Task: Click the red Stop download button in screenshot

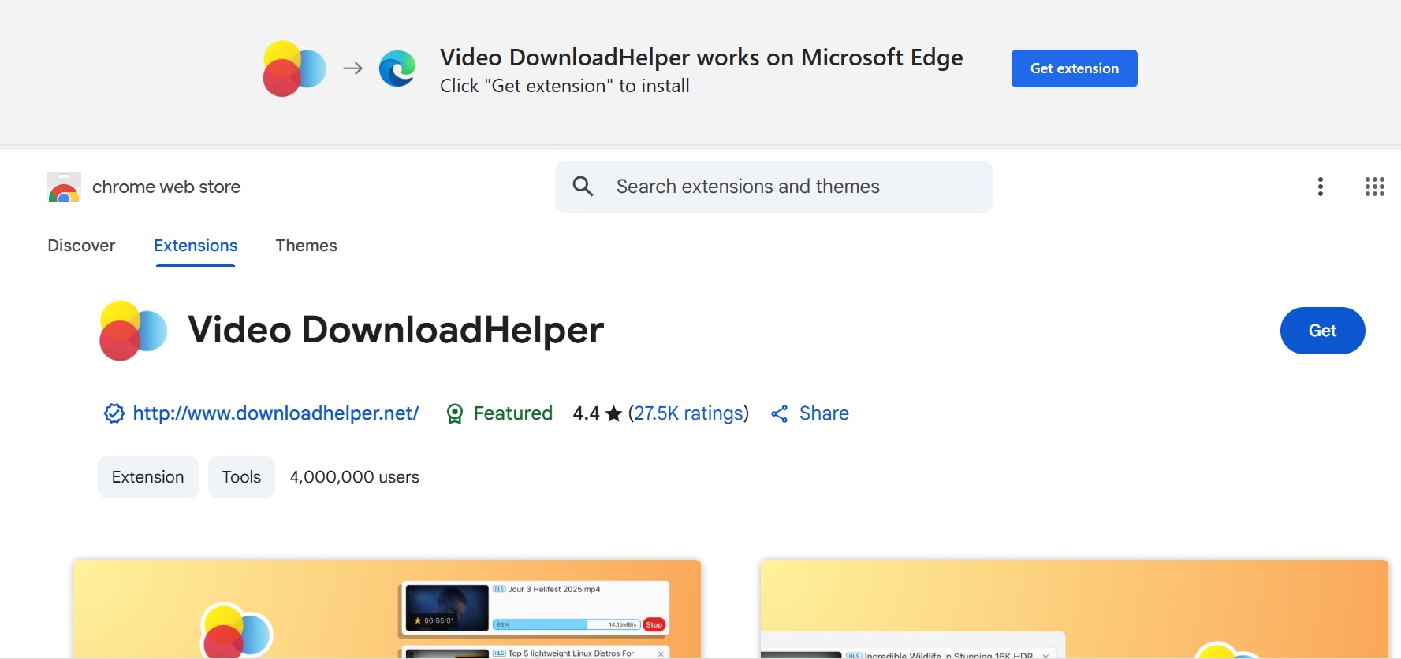Action: pos(654,624)
